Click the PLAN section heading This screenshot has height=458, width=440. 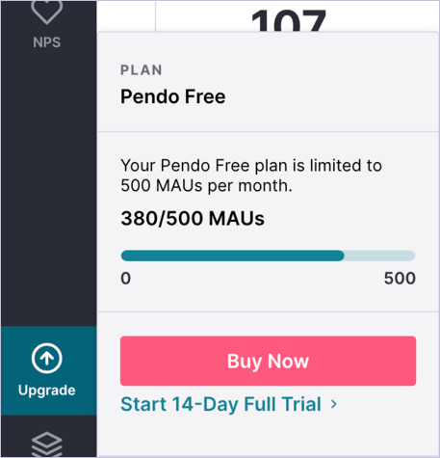click(x=142, y=70)
